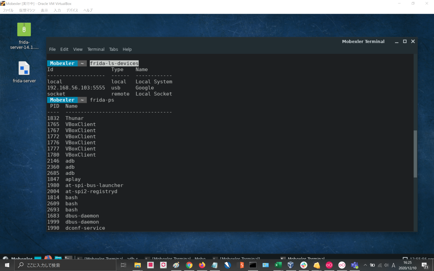Viewport: 434px width, 271px height.
Task: Open the terminal Edit menu
Action: pyautogui.click(x=64, y=50)
